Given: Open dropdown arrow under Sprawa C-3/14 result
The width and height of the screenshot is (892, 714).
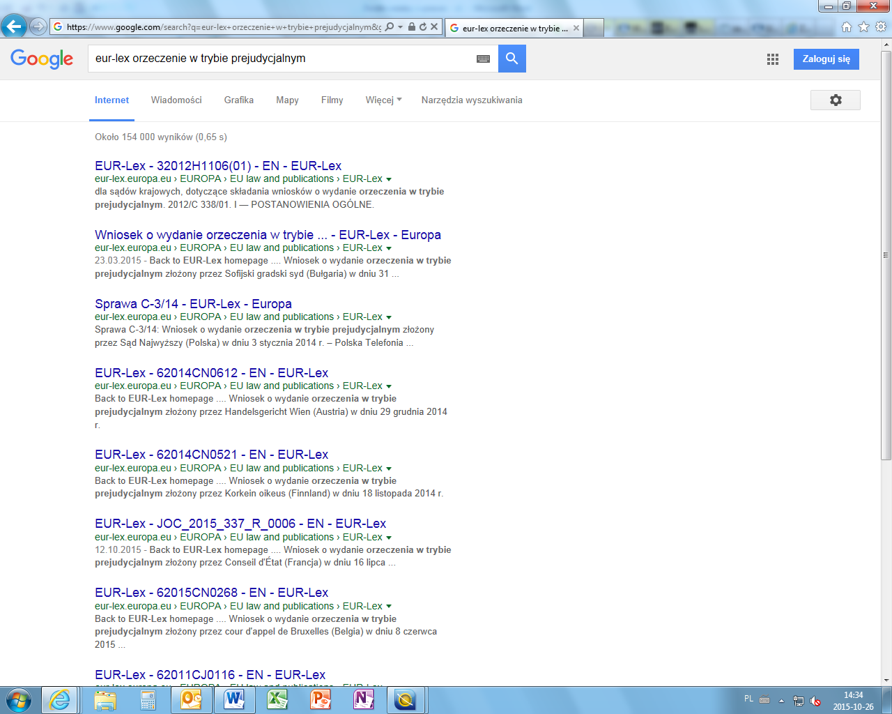Looking at the screenshot, I should (x=389, y=317).
